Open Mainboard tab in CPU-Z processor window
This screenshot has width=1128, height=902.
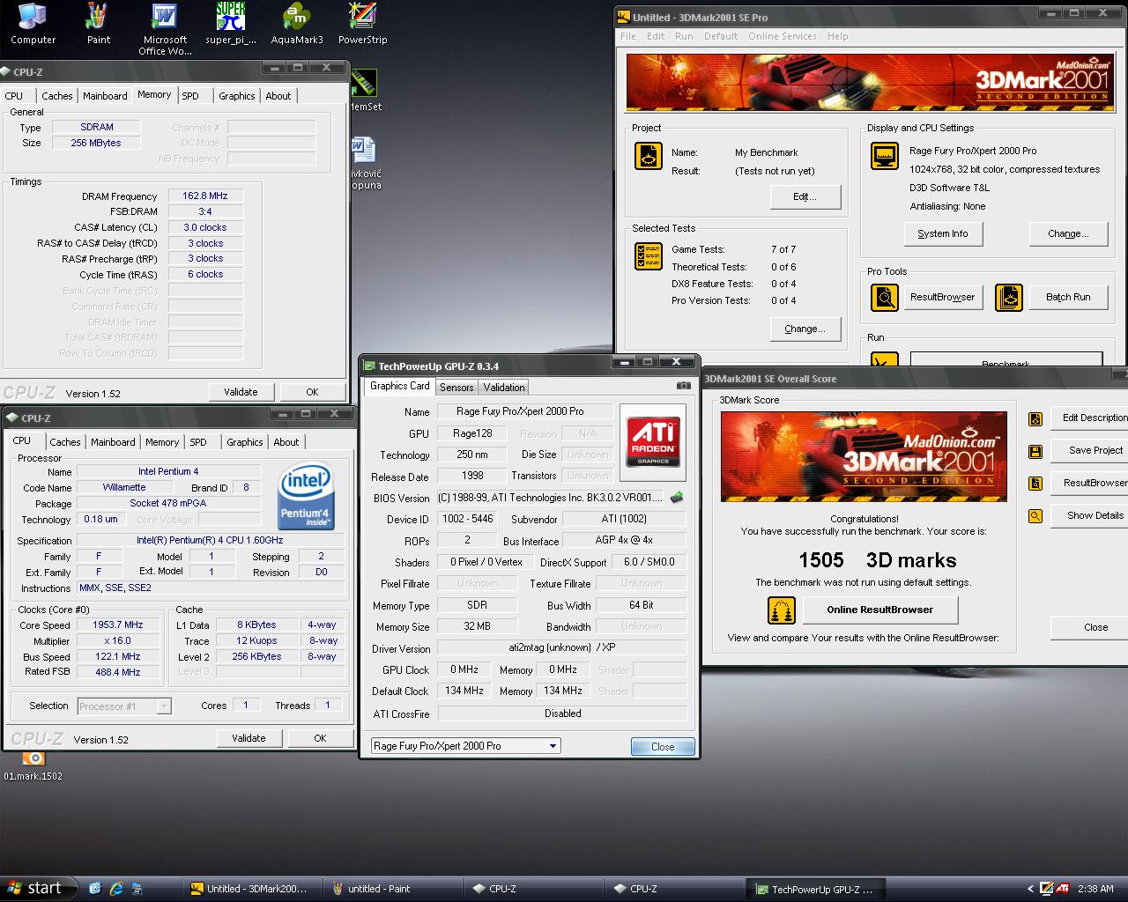click(114, 442)
